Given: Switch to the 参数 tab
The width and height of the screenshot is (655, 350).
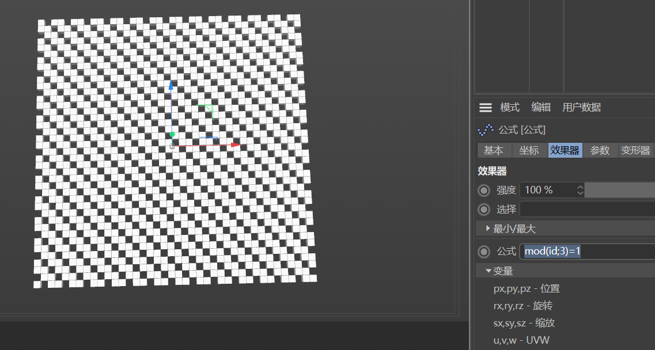Looking at the screenshot, I should 600,150.
